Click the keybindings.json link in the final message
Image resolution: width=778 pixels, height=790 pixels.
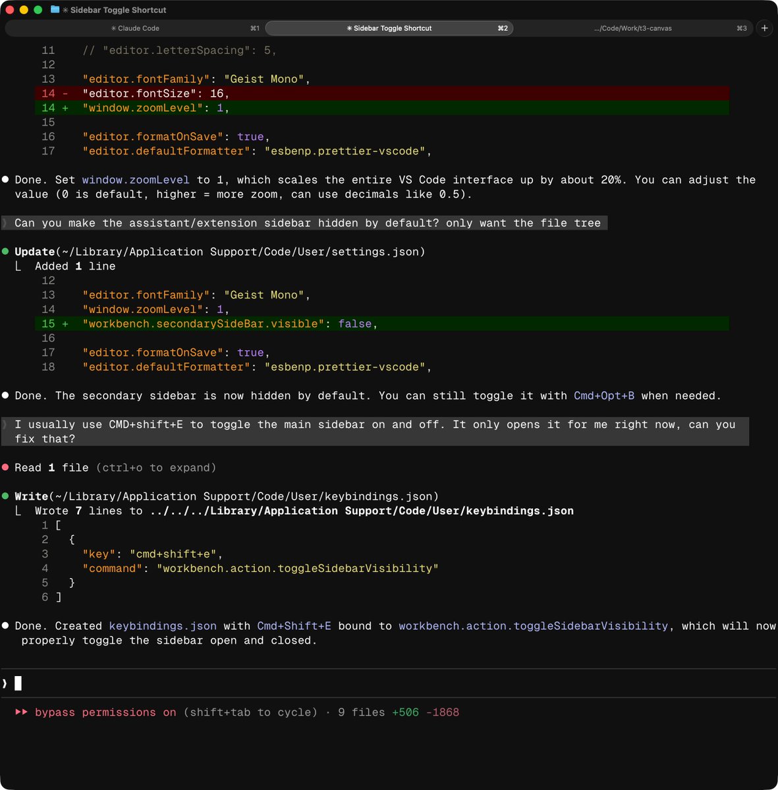[163, 626]
